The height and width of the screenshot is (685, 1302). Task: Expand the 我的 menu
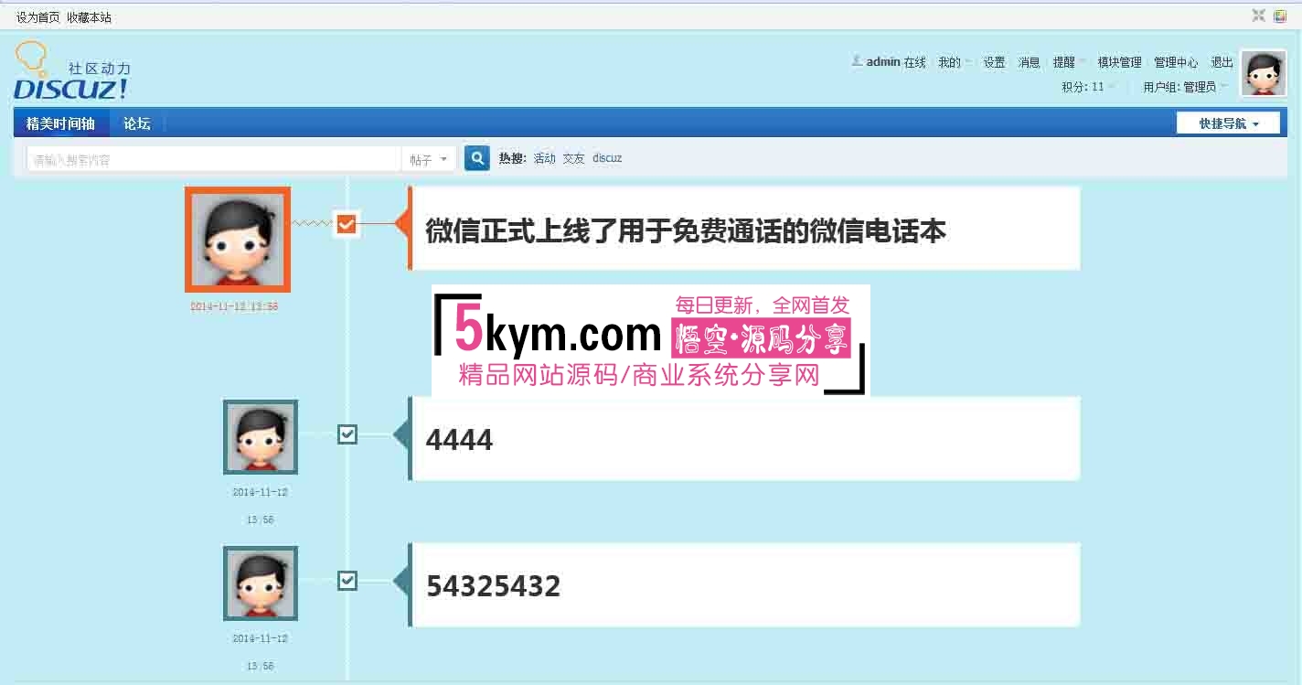[x=955, y=62]
